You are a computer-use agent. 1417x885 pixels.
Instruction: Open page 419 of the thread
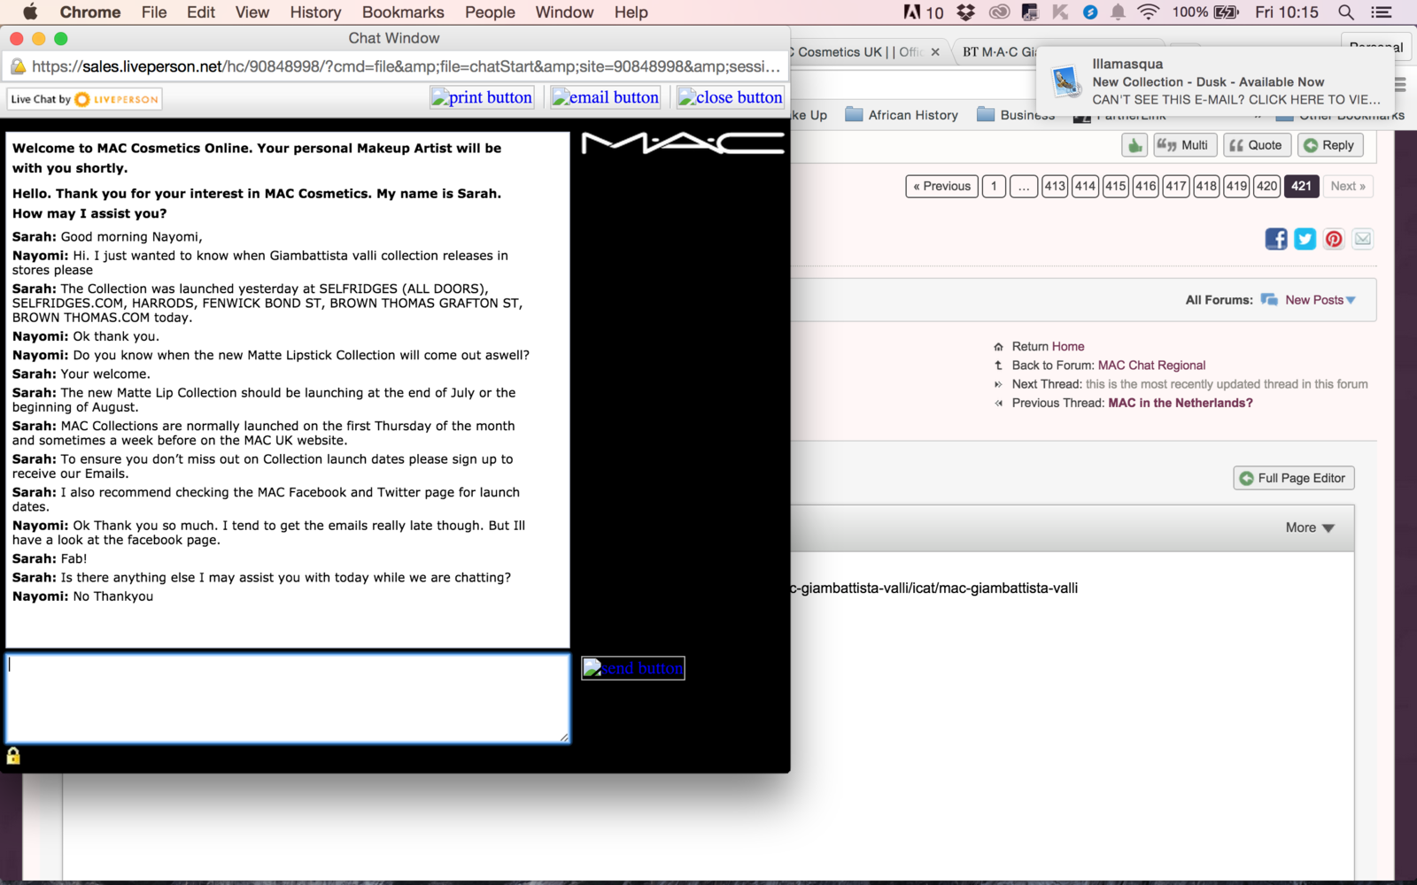click(x=1237, y=186)
